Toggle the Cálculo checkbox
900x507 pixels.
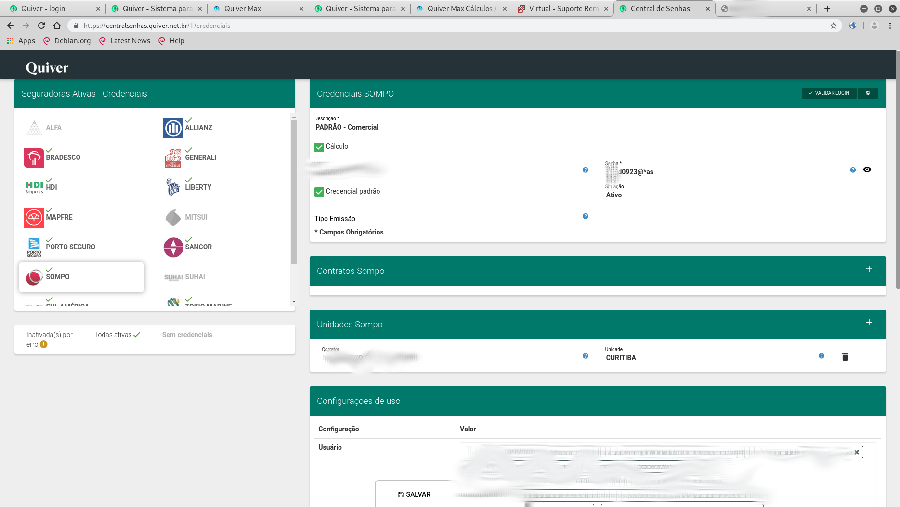[x=319, y=147]
